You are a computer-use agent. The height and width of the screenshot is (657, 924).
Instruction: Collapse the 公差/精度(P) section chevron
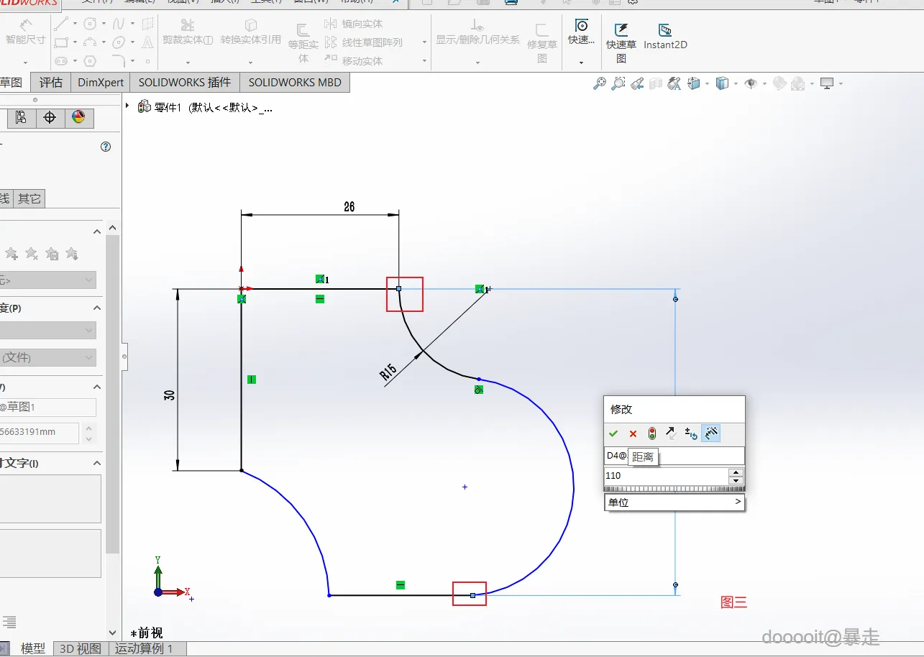click(98, 308)
